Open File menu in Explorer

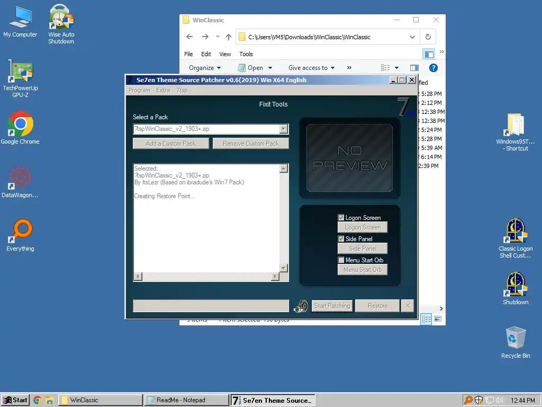coord(188,54)
